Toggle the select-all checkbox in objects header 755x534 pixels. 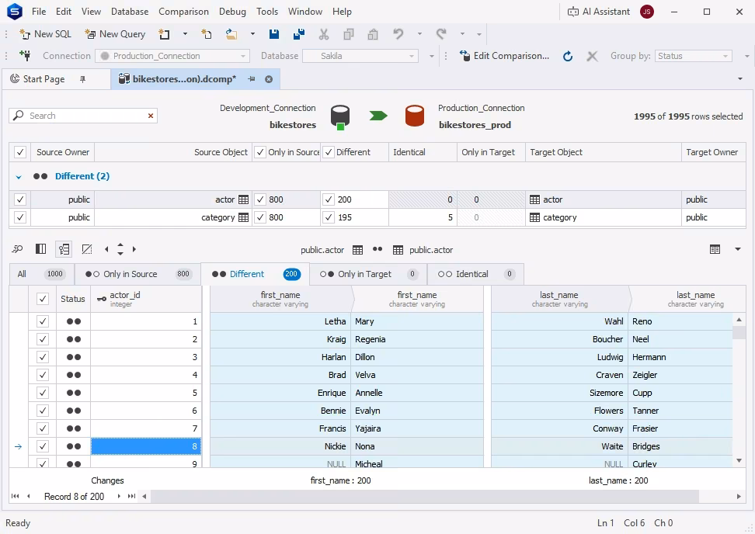point(19,152)
